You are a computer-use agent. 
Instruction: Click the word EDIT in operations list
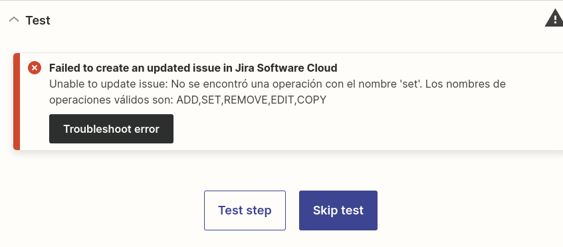tap(282, 100)
